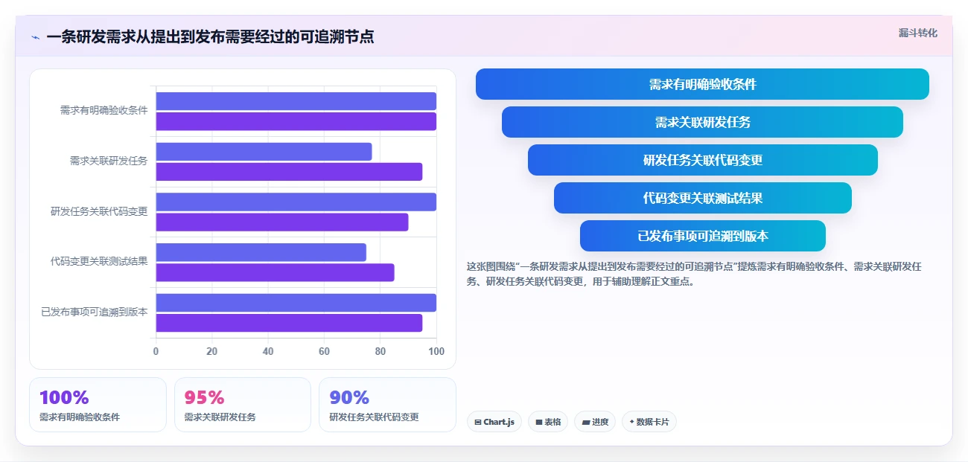Click the upper indigo bar for 代码变更关联测试结果

click(x=261, y=252)
